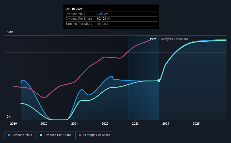The width and height of the screenshot is (231, 143).
Task: Click the 'Past' region label
Action: [153, 39]
